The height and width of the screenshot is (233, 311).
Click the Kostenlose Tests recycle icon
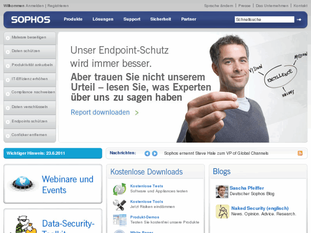pos(119,189)
